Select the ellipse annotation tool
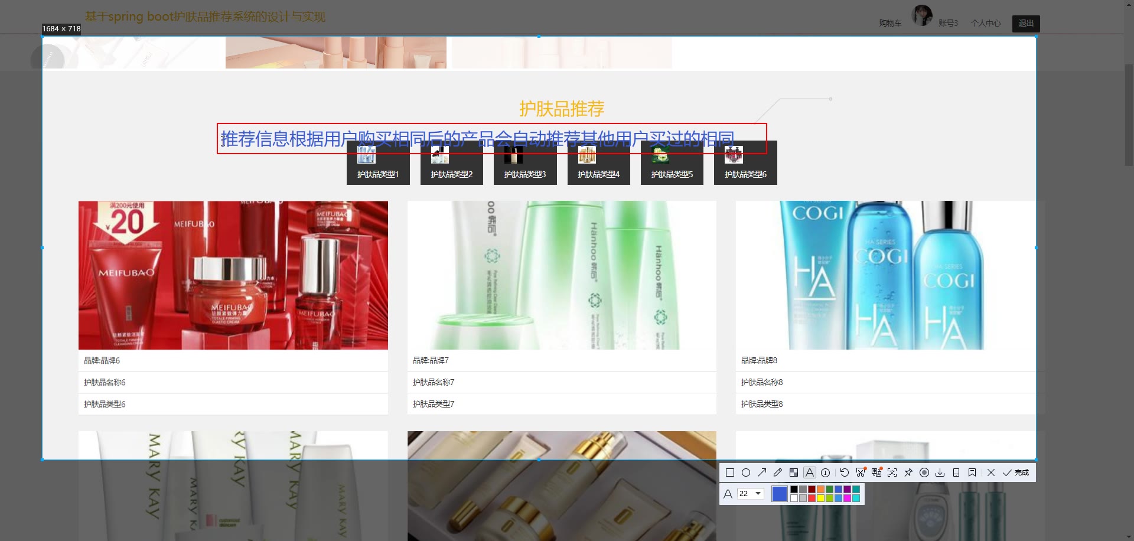This screenshot has width=1134, height=541. click(746, 472)
